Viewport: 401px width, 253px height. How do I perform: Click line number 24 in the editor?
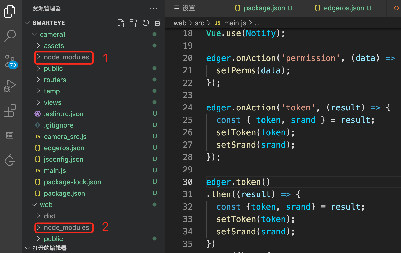click(x=188, y=108)
